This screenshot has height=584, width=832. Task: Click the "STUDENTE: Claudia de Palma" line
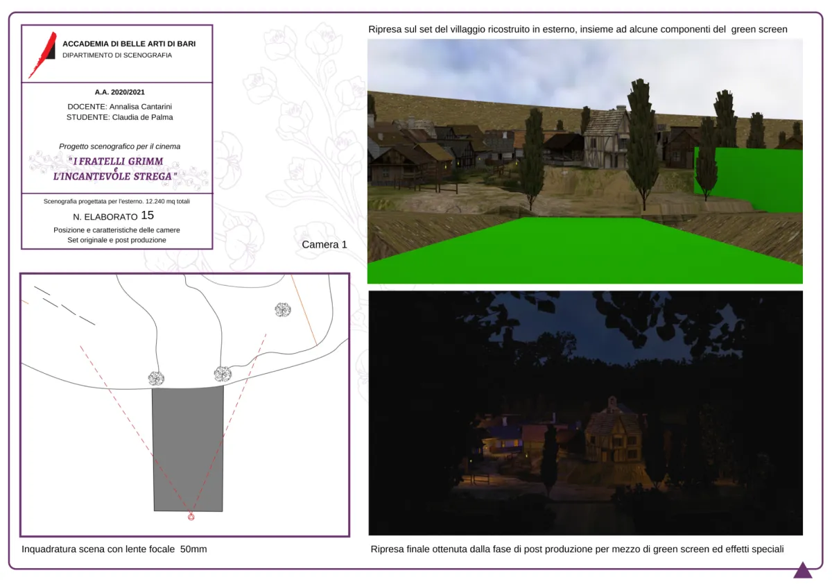[119, 117]
